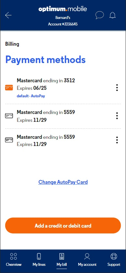Switch to My lines tab
Viewport: 126px width, 273px height.
pyautogui.click(x=39, y=260)
